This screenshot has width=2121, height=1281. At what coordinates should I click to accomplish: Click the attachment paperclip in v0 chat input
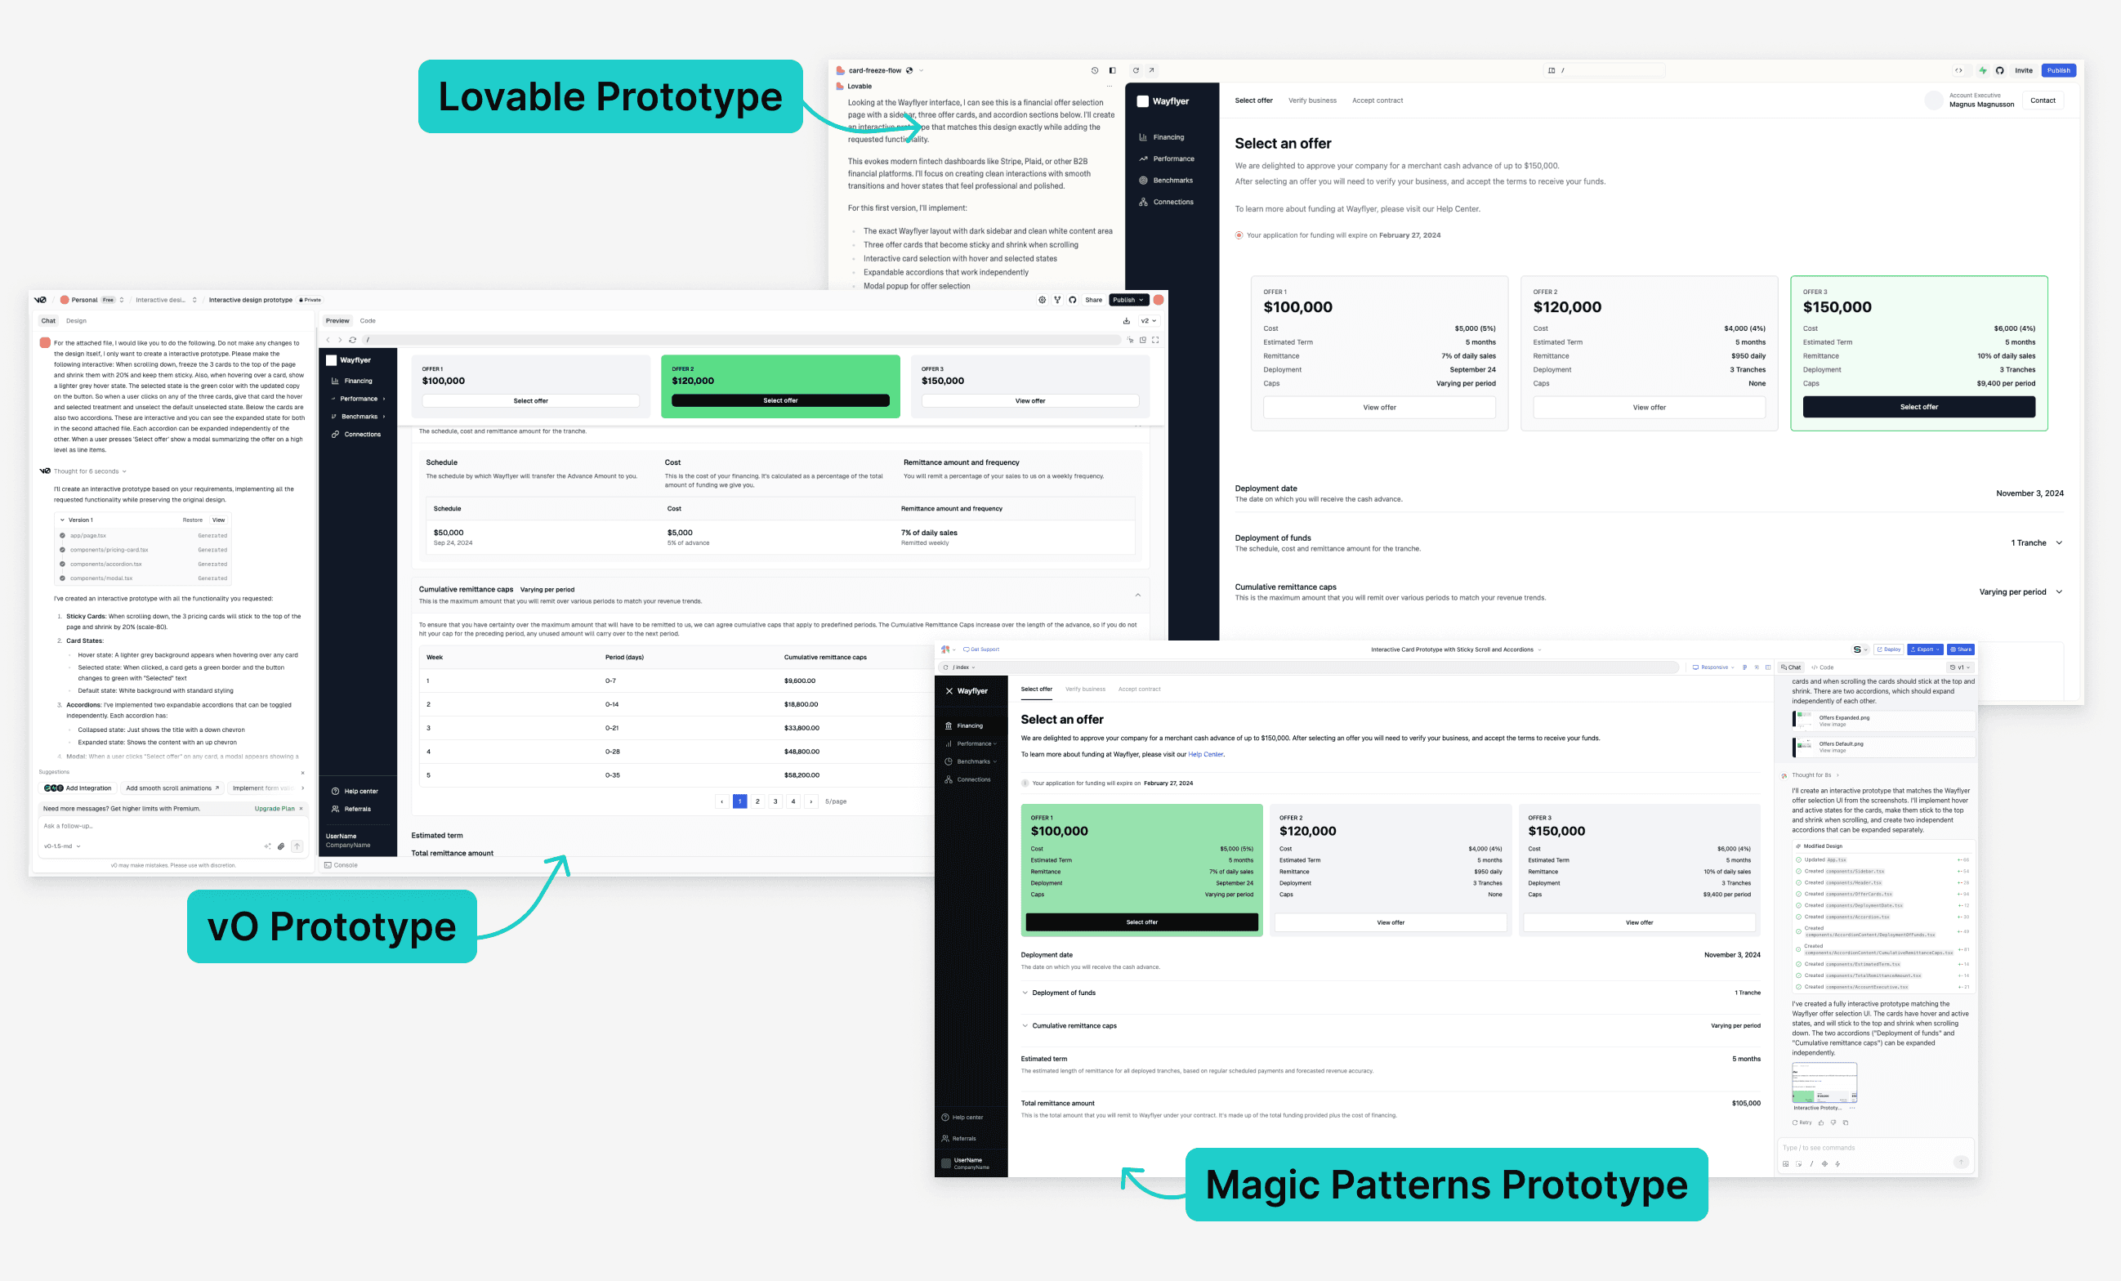click(280, 846)
